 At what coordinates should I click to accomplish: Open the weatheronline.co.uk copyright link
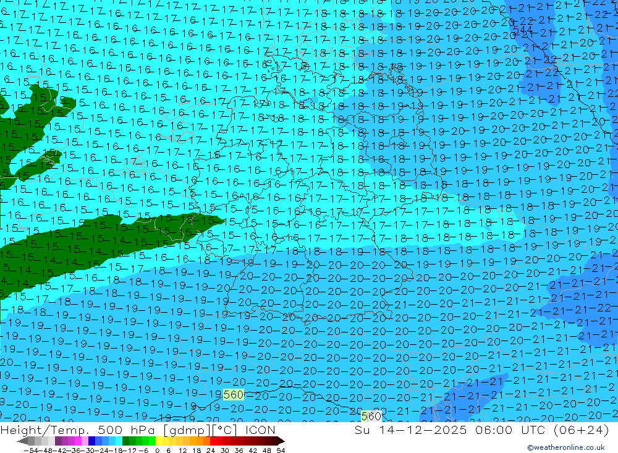(565, 447)
